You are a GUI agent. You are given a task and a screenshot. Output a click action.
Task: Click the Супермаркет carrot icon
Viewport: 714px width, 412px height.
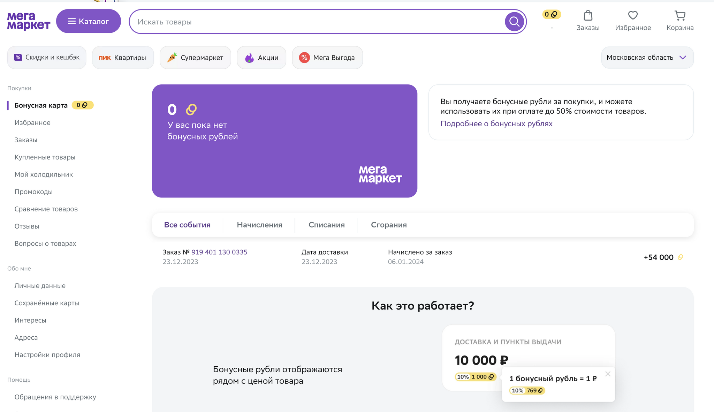pos(172,57)
